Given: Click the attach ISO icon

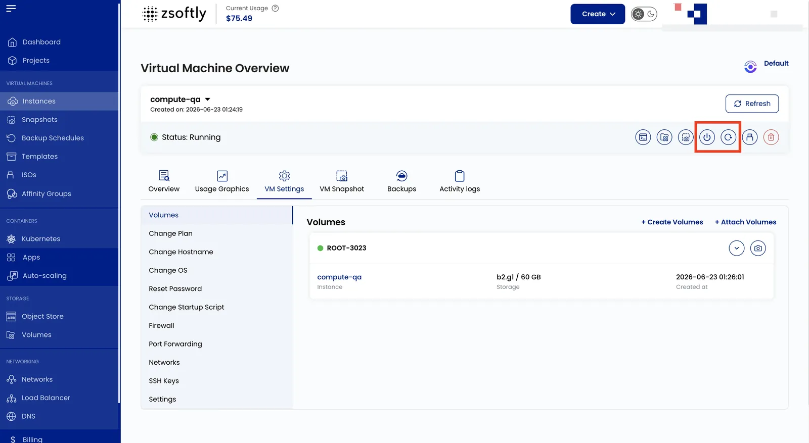Looking at the screenshot, I should coord(749,137).
